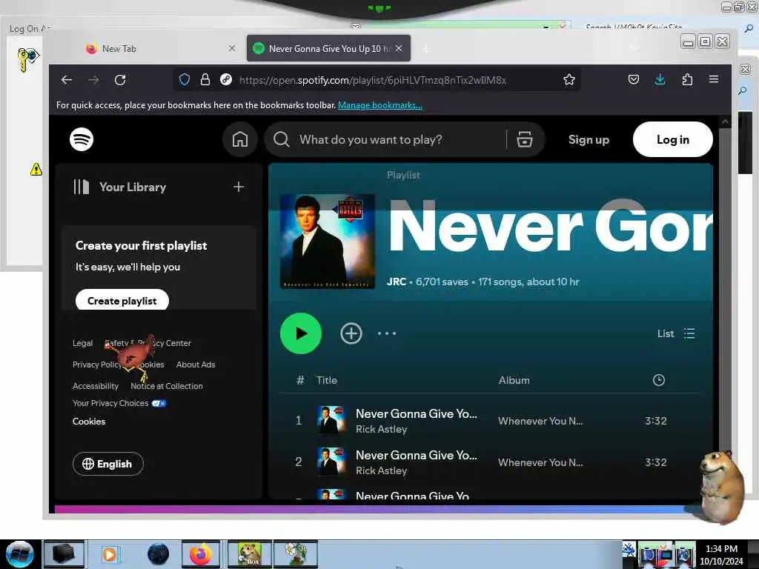Open track 2 album Whenever You N...
Image resolution: width=759 pixels, height=569 pixels.
(540, 462)
